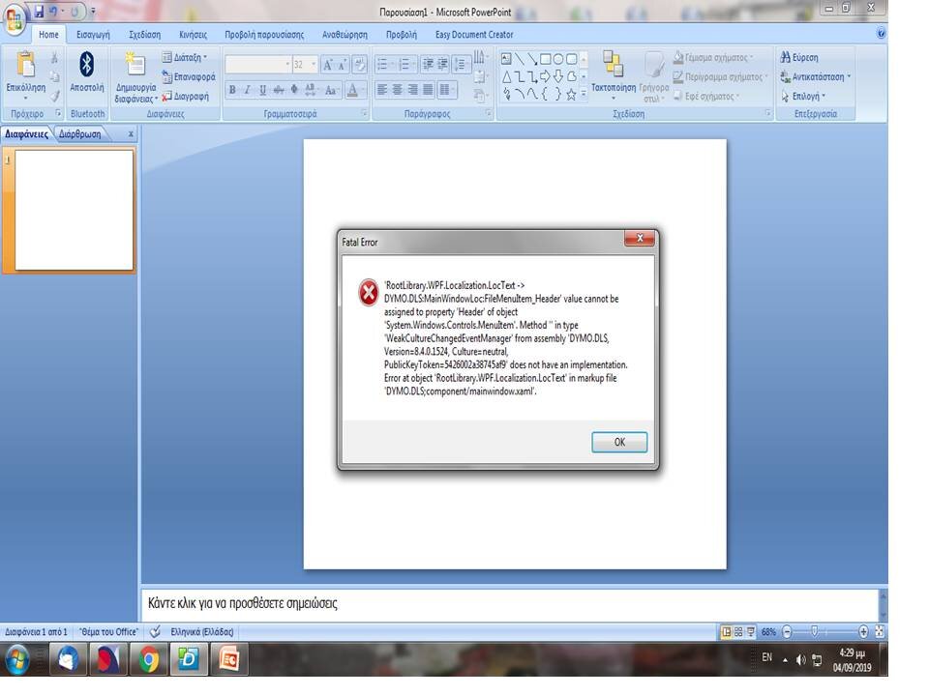
Task: Open the Αντικατάσταση replace dropdown
Action: tap(816, 76)
